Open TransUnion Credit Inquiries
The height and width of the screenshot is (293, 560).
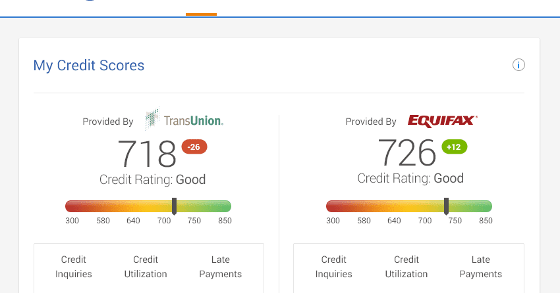coord(74,267)
